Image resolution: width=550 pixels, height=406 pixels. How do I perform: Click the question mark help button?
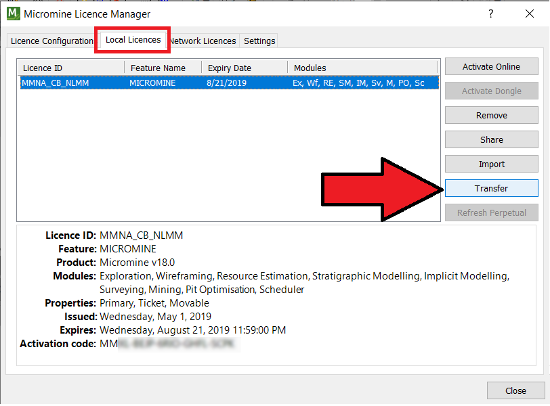click(490, 14)
